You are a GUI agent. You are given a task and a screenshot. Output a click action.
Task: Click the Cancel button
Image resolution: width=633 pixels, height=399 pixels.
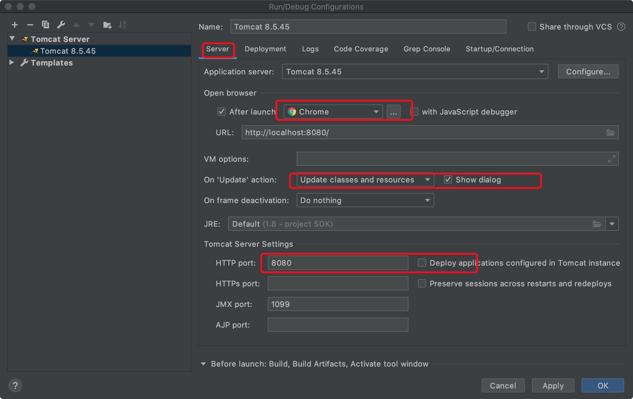pos(503,385)
